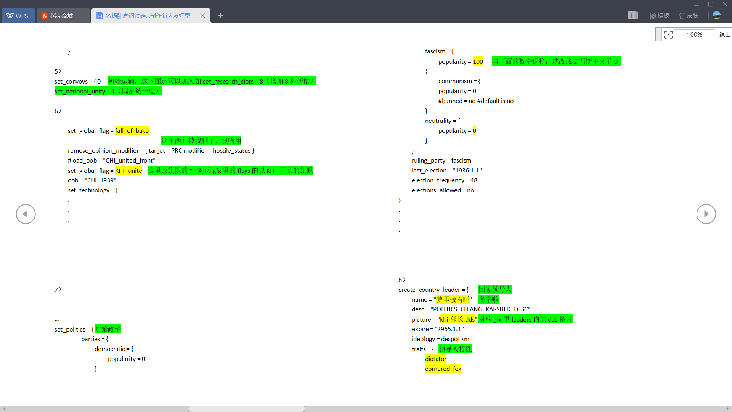Click expire = "2965.1.1" line

438,329
